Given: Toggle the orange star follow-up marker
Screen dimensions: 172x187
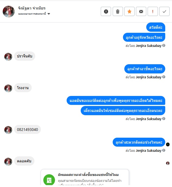Looking at the screenshot, I should click(x=129, y=11).
